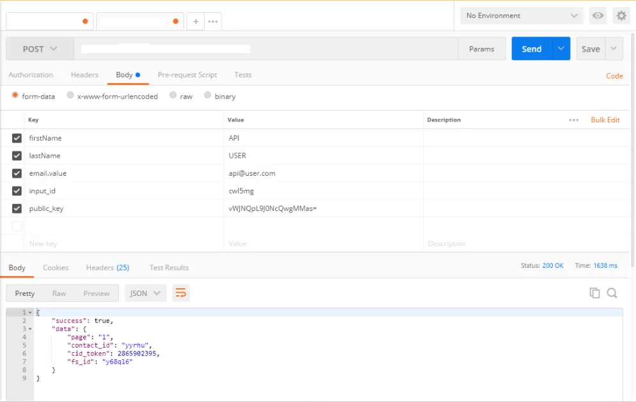Switch to the response Cookies tab
This screenshot has height=402, width=636.
pos(56,268)
